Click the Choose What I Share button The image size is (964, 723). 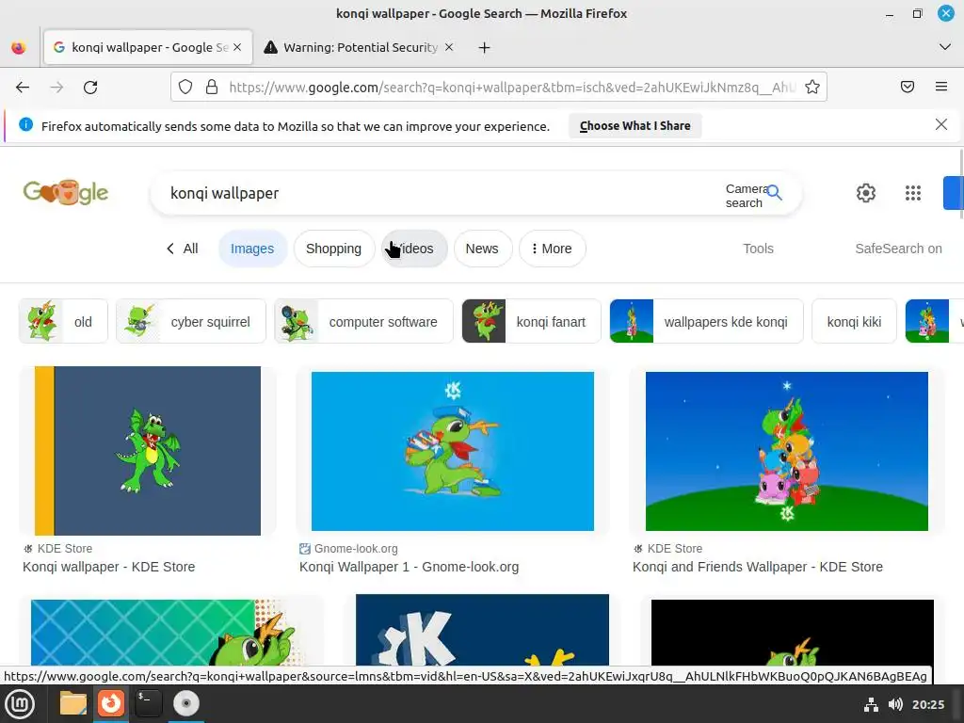[635, 126]
